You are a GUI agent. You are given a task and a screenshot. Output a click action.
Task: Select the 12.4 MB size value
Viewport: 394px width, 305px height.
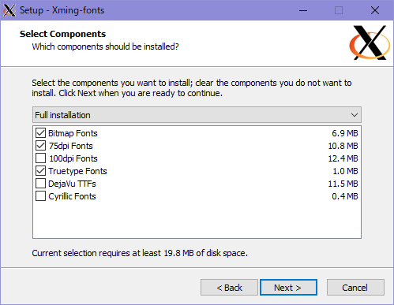(x=343, y=158)
